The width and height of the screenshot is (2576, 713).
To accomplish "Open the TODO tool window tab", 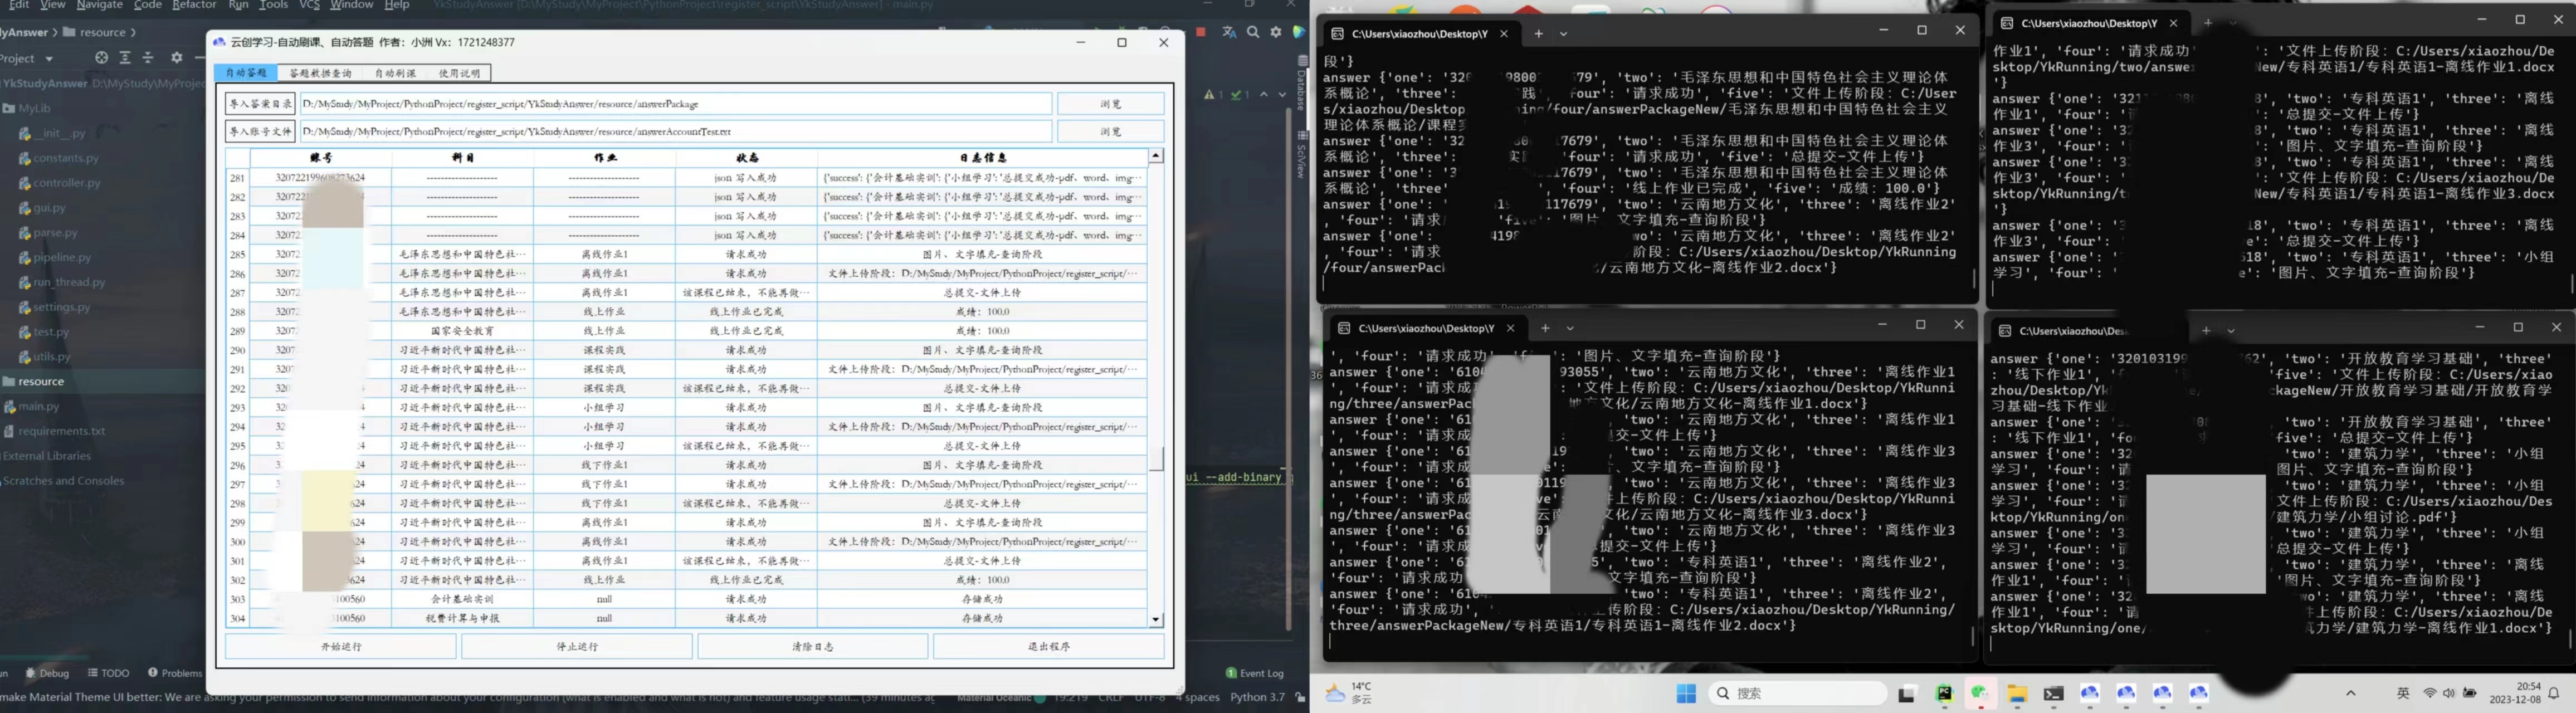I will (109, 673).
